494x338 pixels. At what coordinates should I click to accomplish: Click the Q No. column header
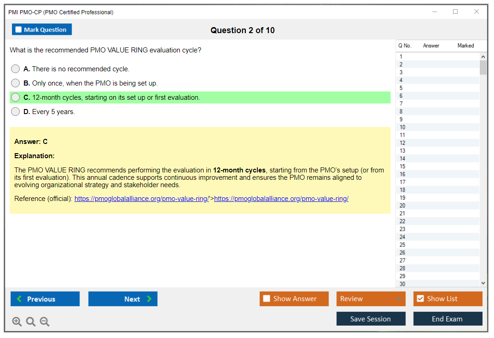404,46
